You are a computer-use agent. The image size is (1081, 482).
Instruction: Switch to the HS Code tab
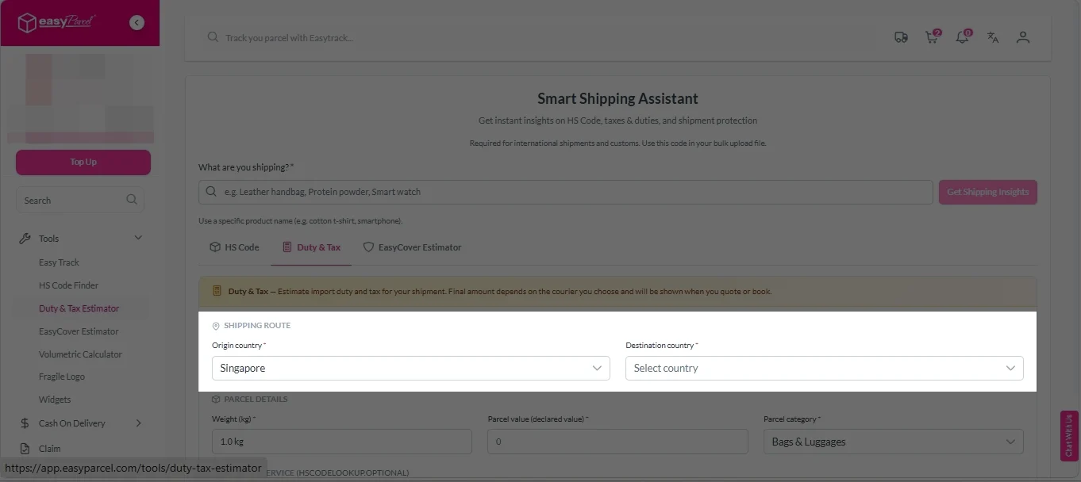(x=234, y=247)
